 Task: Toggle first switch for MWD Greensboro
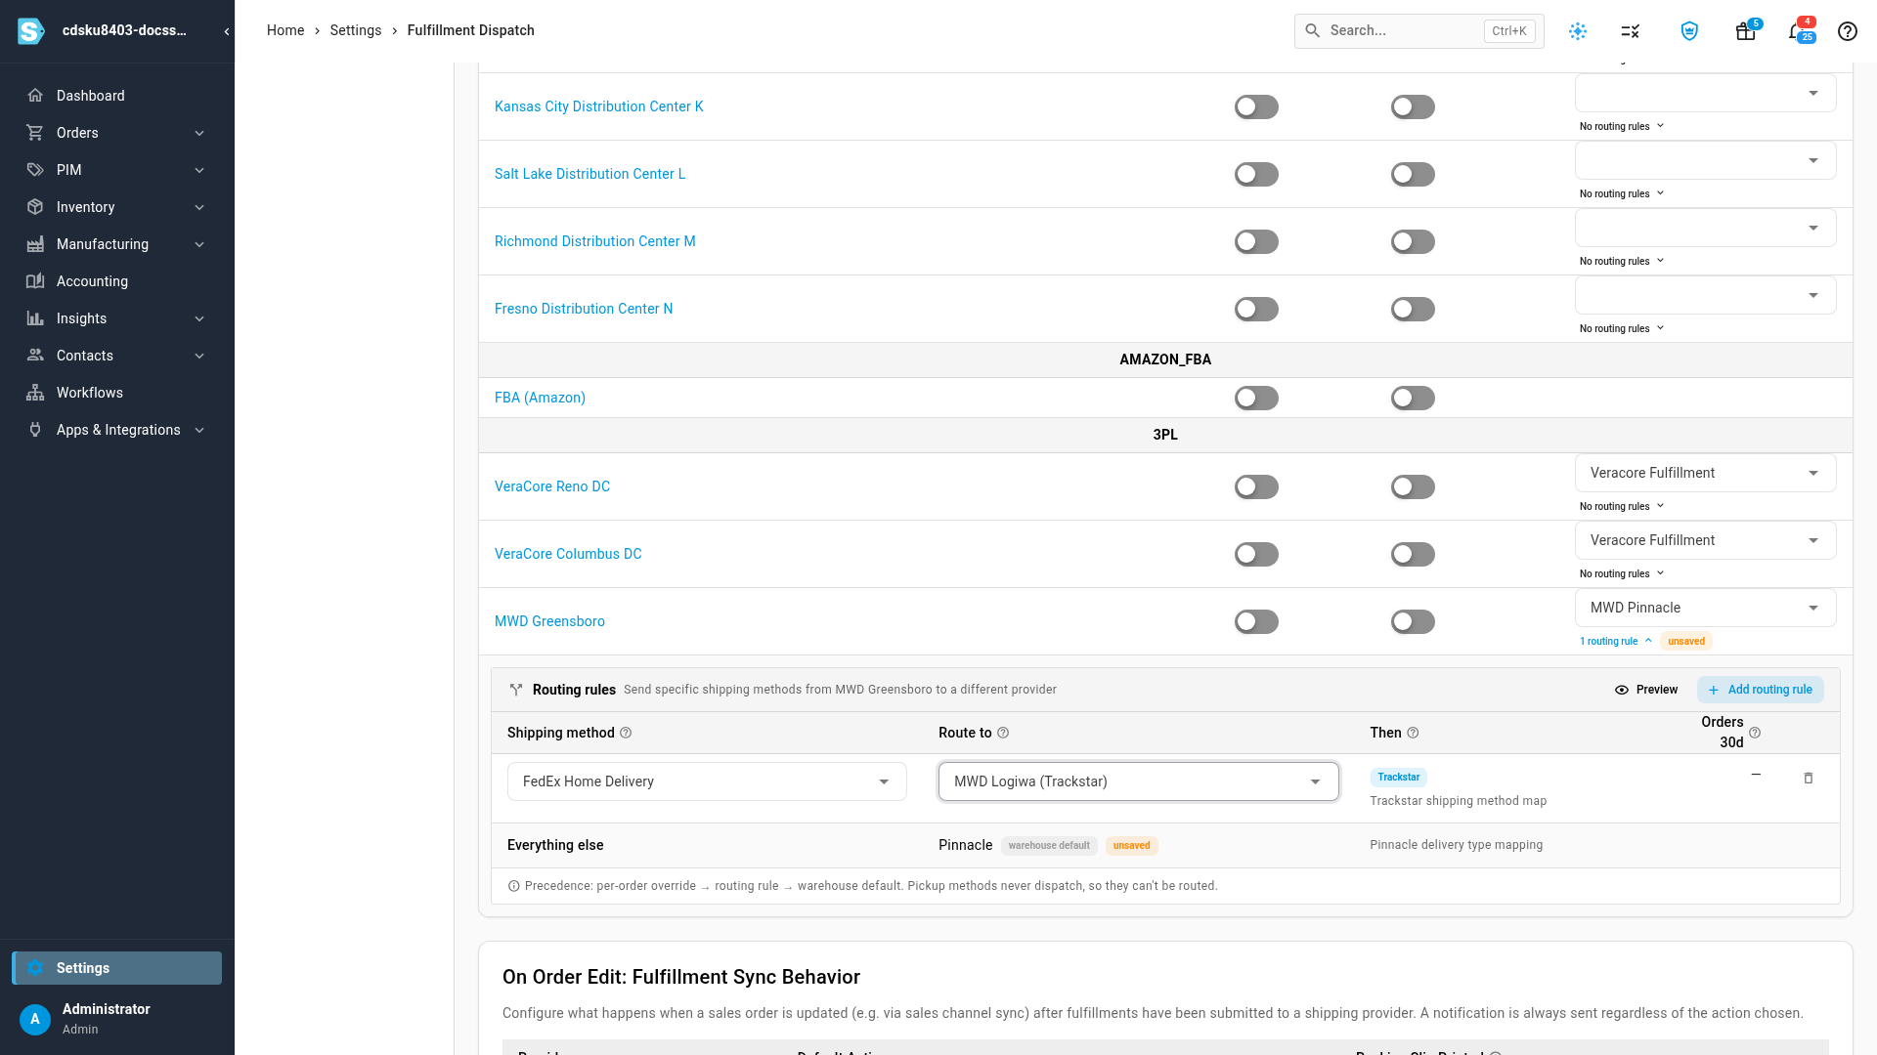(x=1256, y=621)
